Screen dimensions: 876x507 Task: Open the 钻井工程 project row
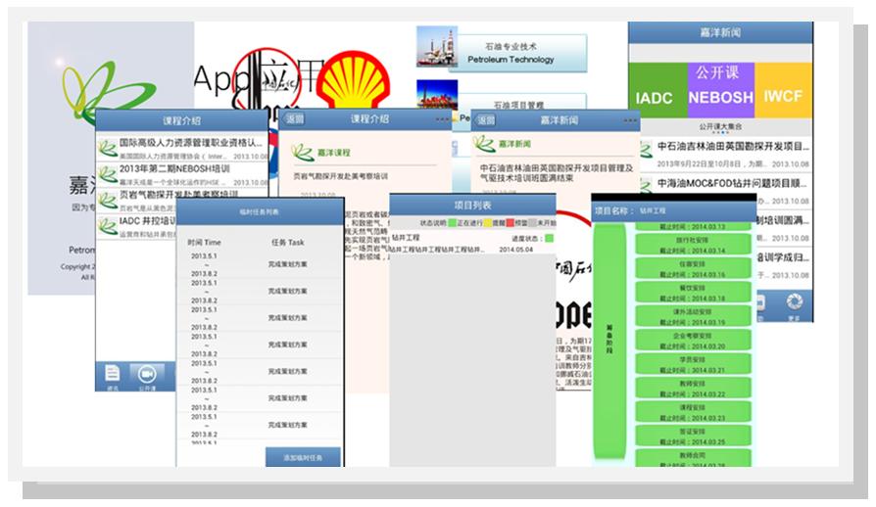472,243
